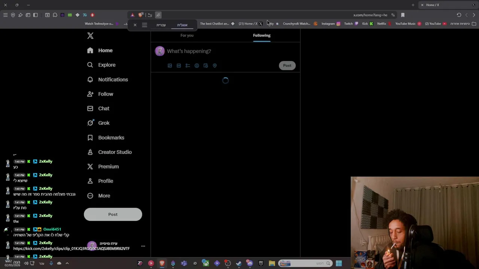Open Notifications in the sidebar
The image size is (479, 269).
click(x=107, y=80)
